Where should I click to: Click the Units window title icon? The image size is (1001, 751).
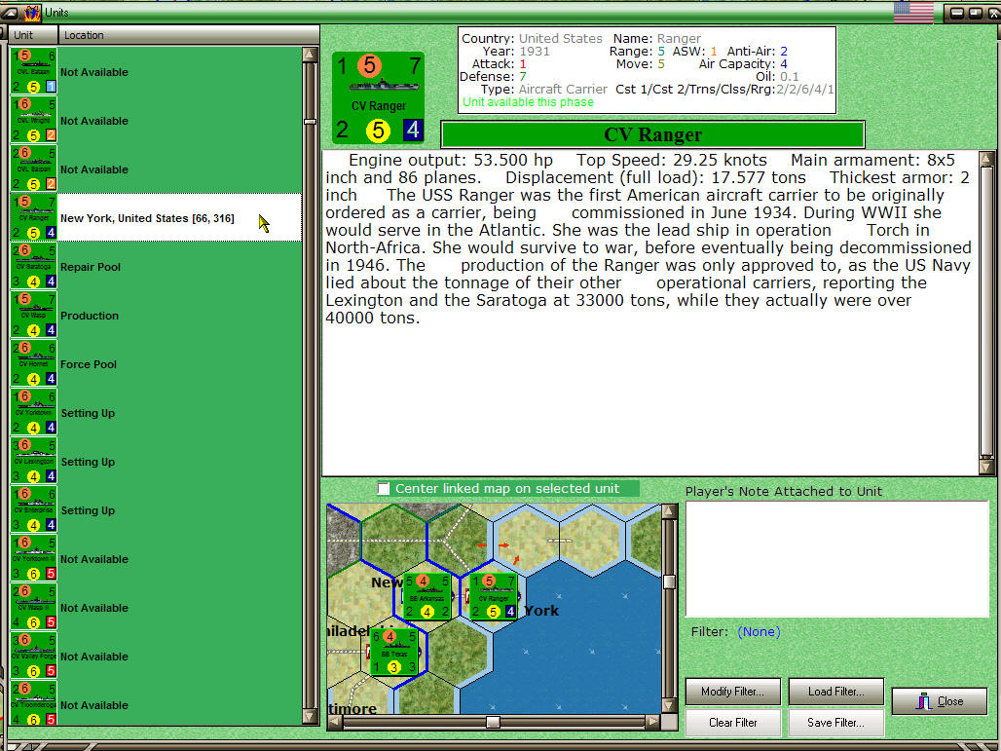tap(31, 12)
